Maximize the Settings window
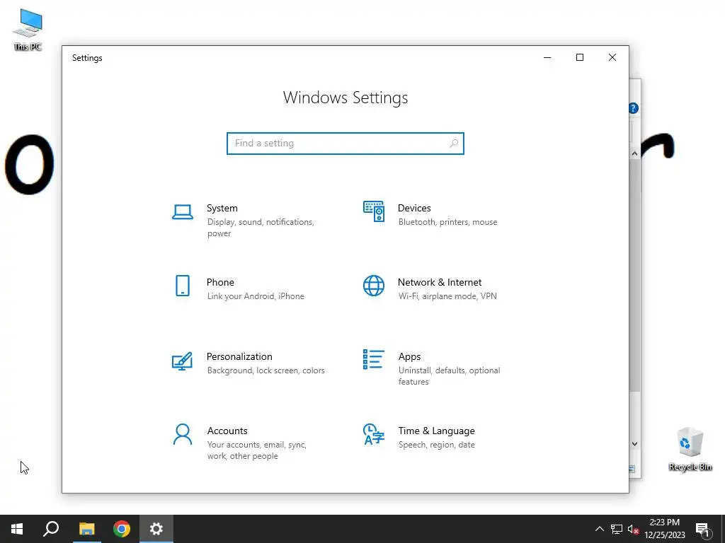The height and width of the screenshot is (543, 725). pos(580,57)
